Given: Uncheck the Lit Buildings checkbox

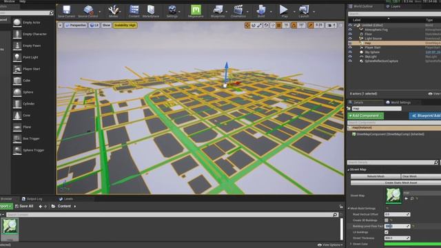Looking at the screenshot, I should pyautogui.click(x=387, y=232).
